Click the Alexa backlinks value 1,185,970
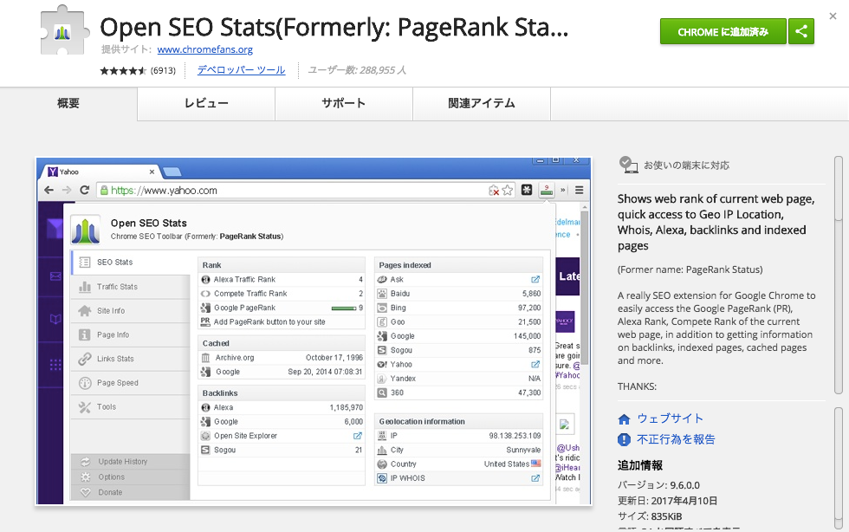This screenshot has width=849, height=532. tap(346, 407)
